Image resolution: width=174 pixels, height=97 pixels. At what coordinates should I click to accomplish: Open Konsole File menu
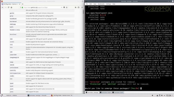coord(87,4)
